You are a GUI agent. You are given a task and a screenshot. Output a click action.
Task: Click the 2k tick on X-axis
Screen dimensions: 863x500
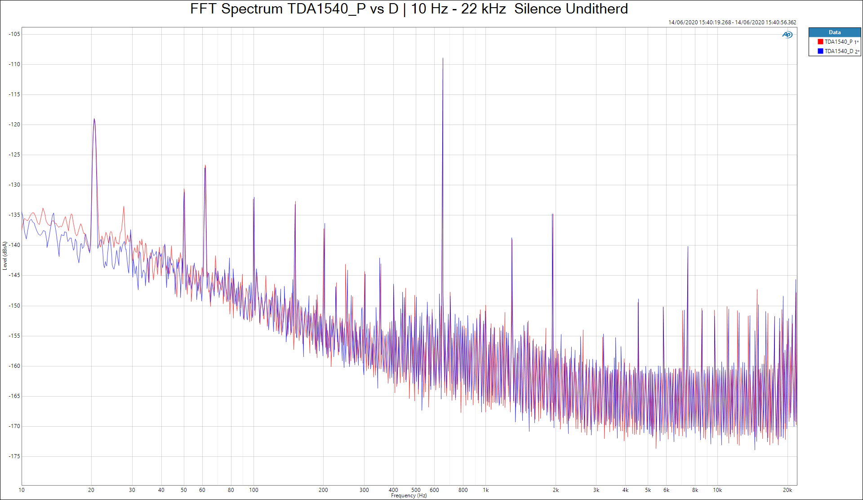(x=556, y=490)
